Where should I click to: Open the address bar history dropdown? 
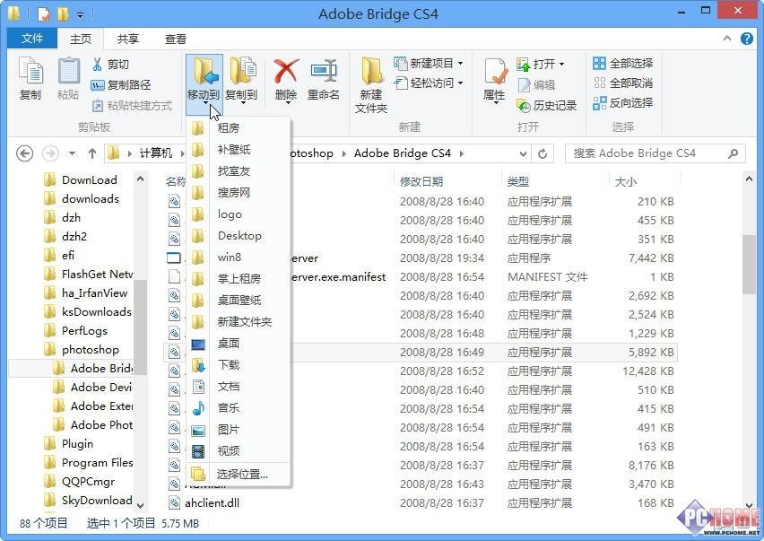click(x=523, y=154)
